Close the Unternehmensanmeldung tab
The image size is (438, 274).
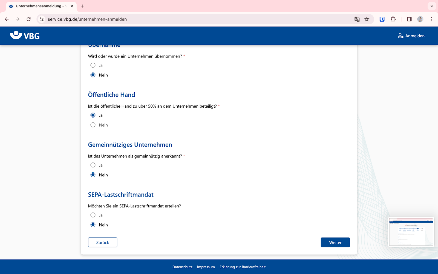click(72, 6)
